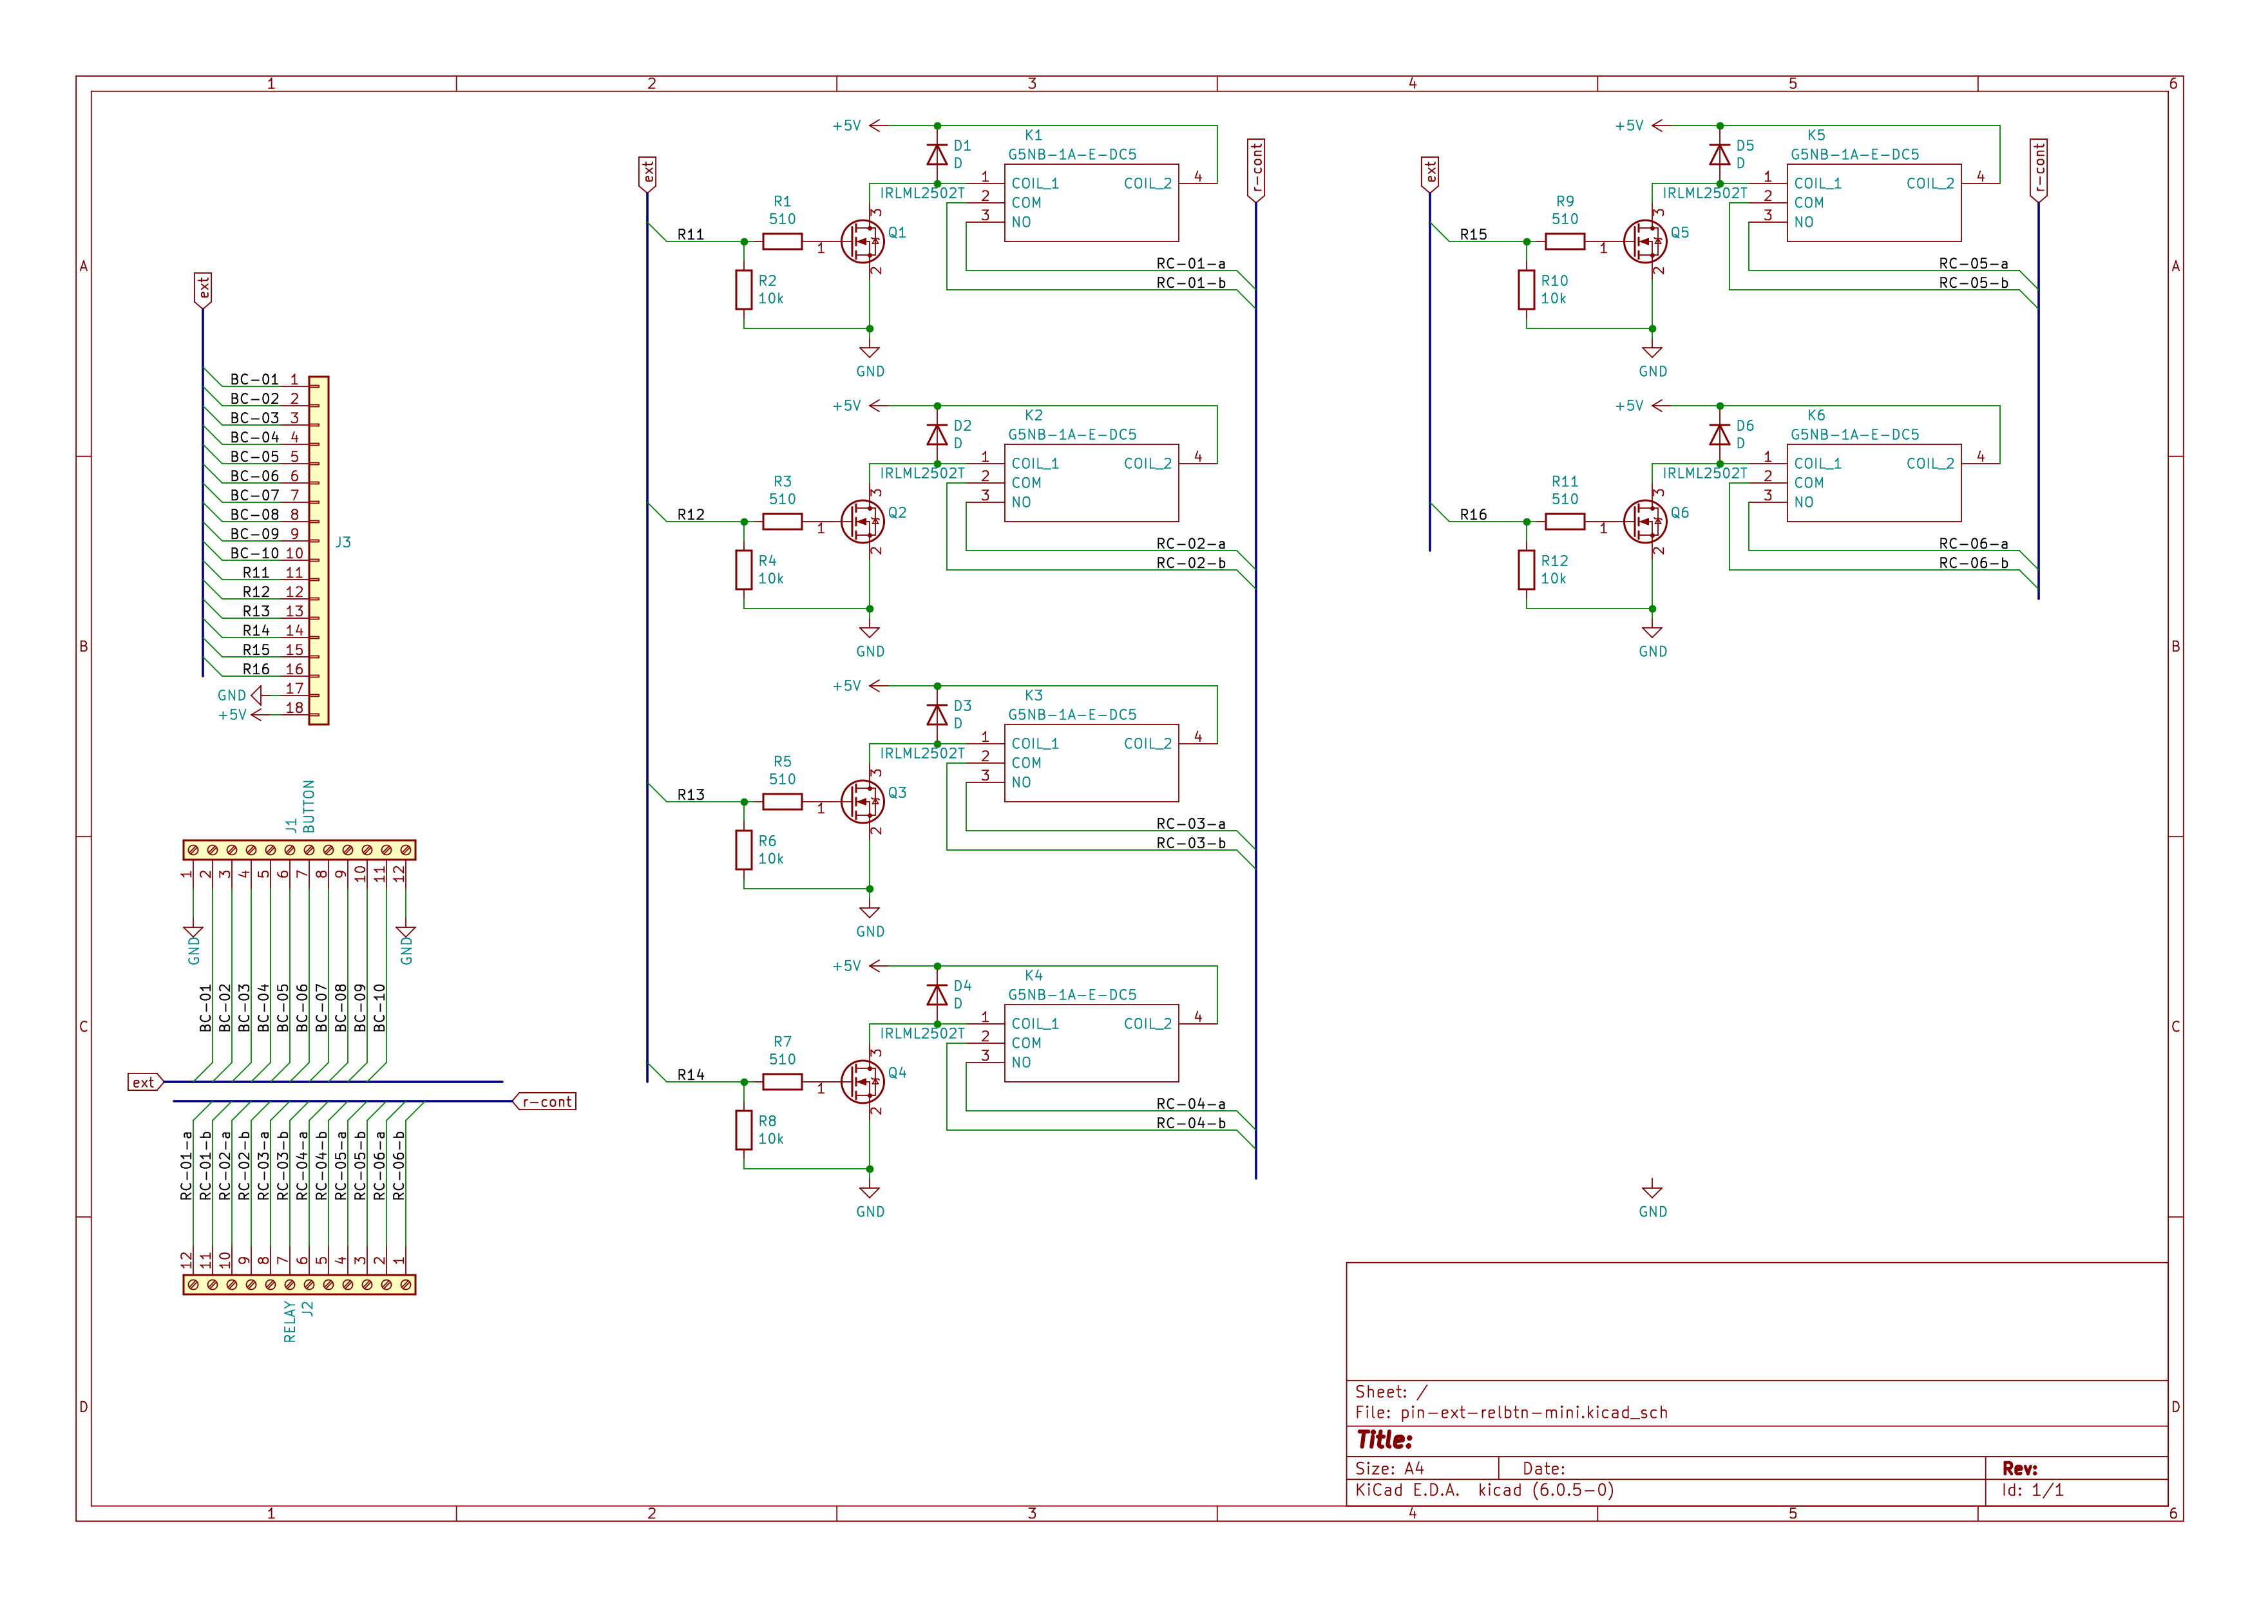2259x1597 pixels.
Task: Click the r-cont label beside J2 bus
Action: click(546, 1101)
